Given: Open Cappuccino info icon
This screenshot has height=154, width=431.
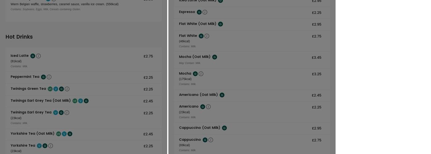Looking at the screenshot, I should 211,140.
